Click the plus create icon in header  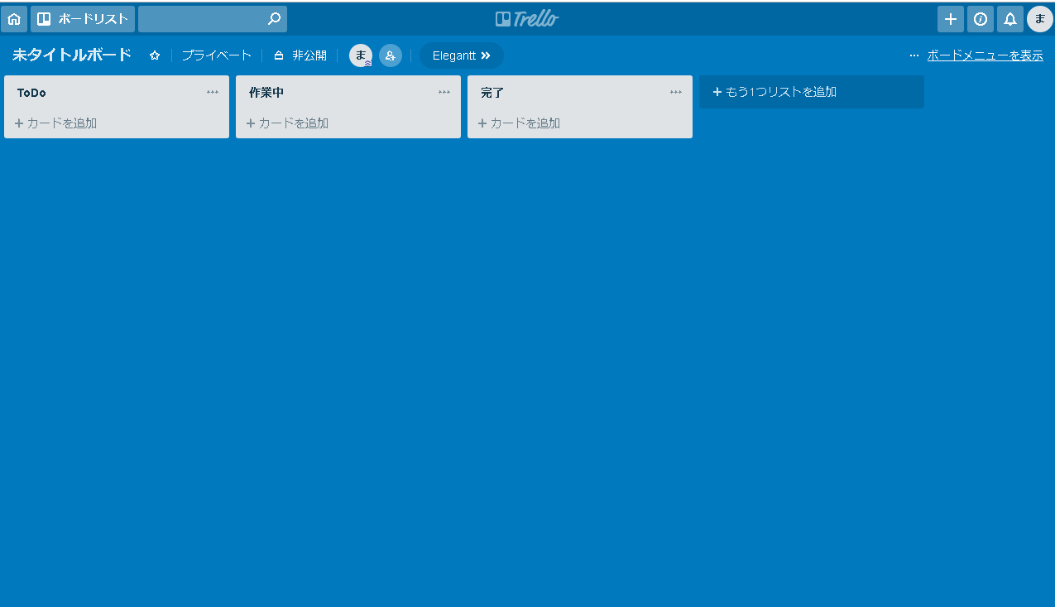pos(950,19)
